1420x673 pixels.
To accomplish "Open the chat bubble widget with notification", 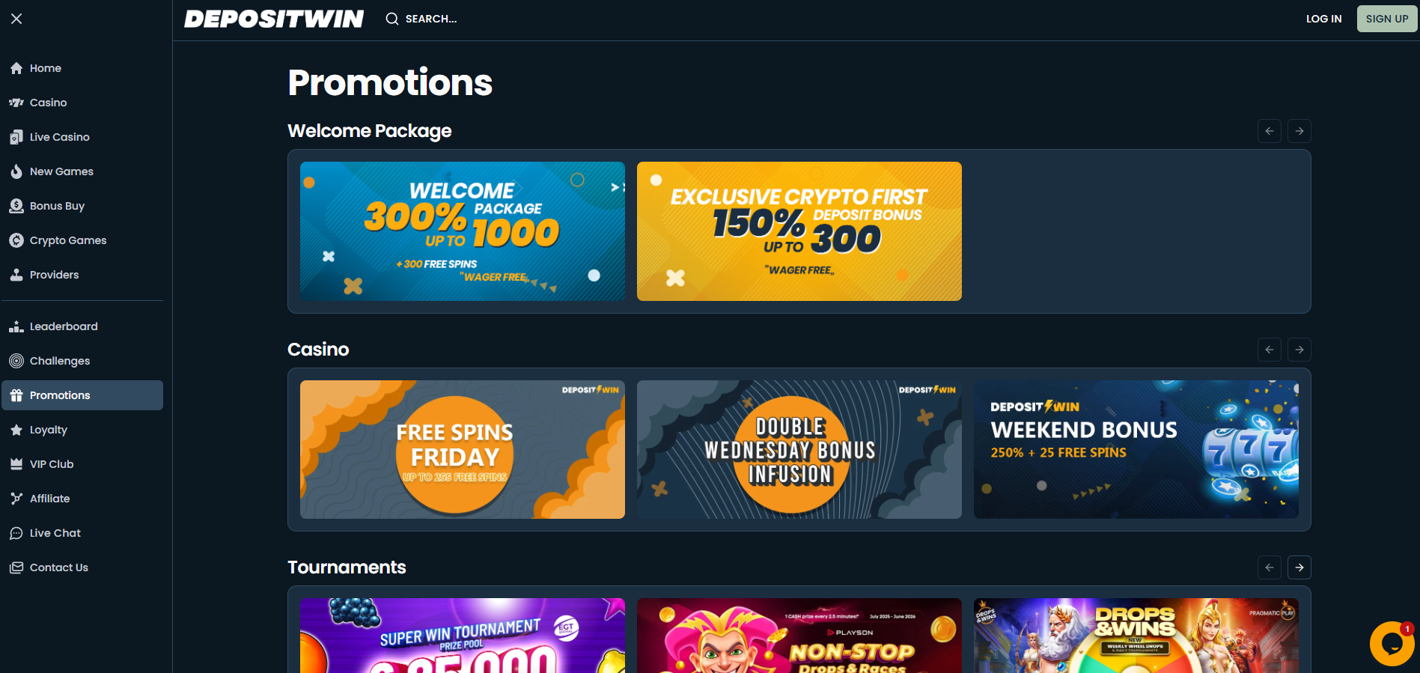I will point(1392,644).
